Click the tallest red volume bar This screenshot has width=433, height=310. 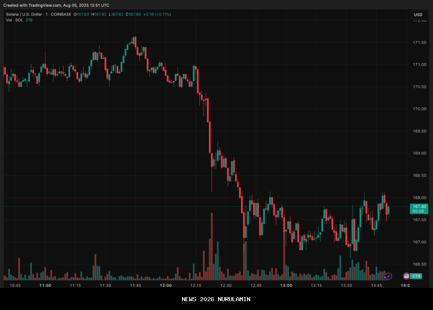point(212,247)
